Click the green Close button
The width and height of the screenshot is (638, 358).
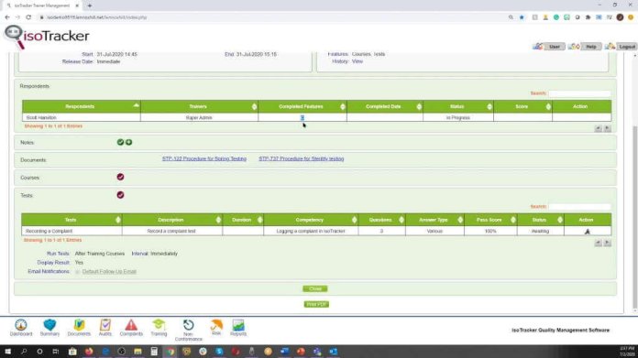point(315,289)
